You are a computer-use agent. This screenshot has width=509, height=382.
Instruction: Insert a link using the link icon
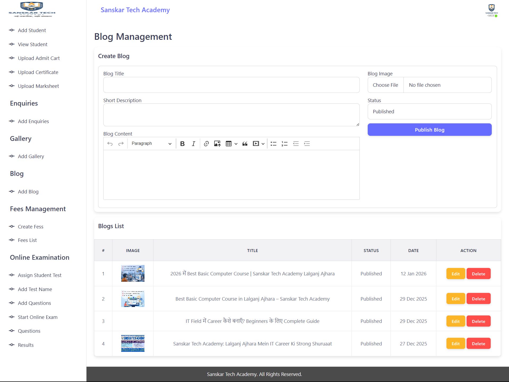click(x=206, y=144)
